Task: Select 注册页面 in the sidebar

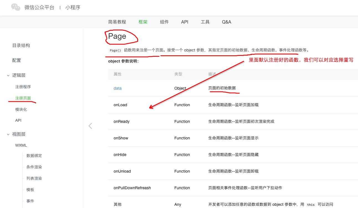Action: [x=23, y=98]
